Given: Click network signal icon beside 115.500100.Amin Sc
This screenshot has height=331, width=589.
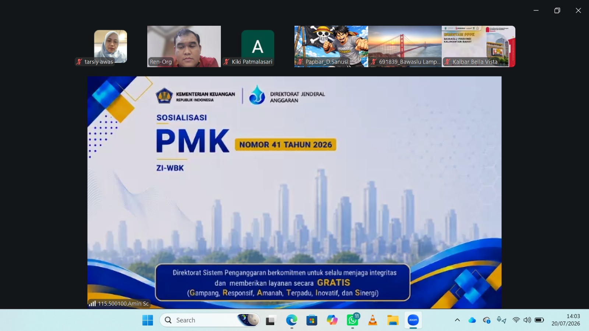Looking at the screenshot, I should (x=92, y=303).
